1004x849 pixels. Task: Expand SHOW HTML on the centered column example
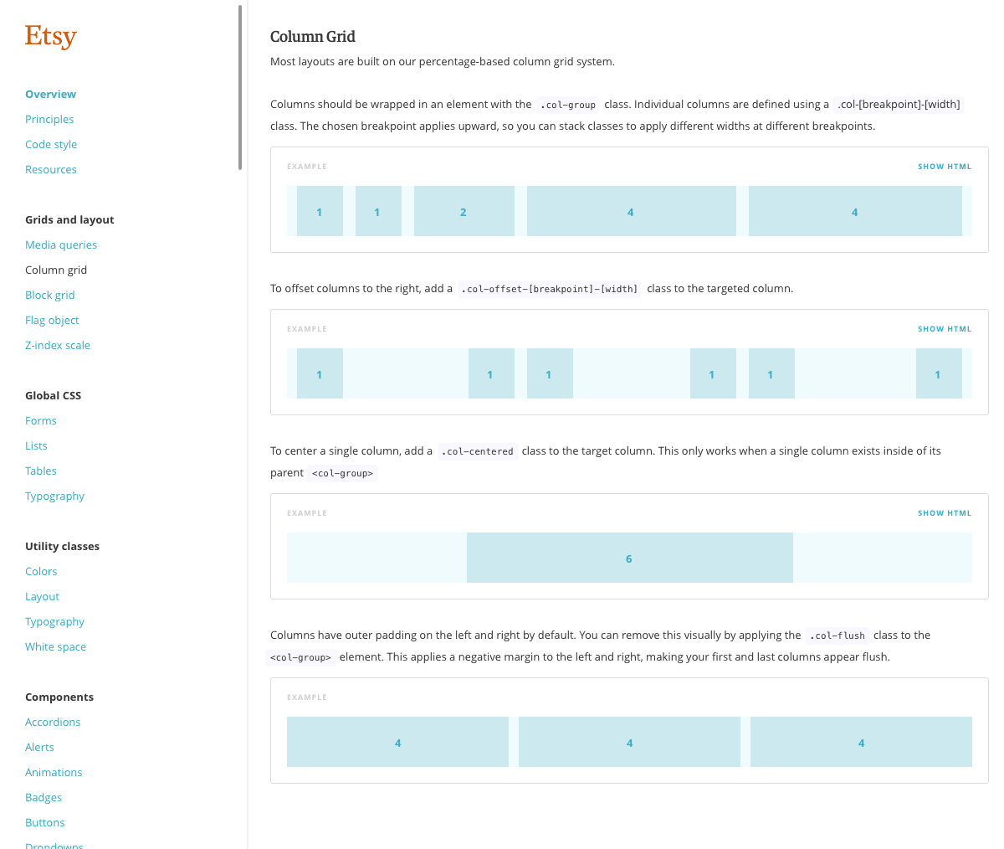(x=945, y=512)
